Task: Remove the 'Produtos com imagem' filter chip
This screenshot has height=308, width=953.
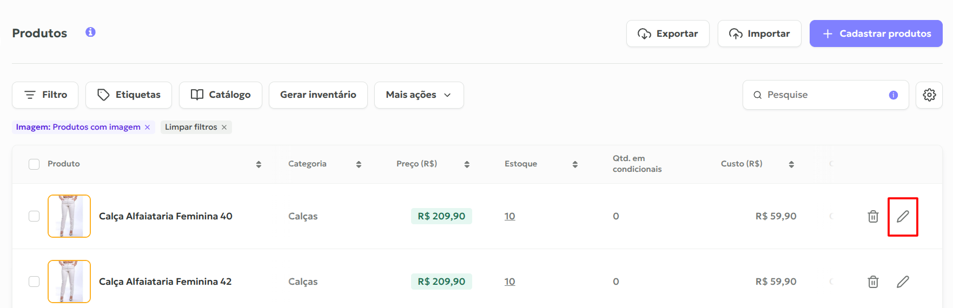Action: click(x=147, y=128)
